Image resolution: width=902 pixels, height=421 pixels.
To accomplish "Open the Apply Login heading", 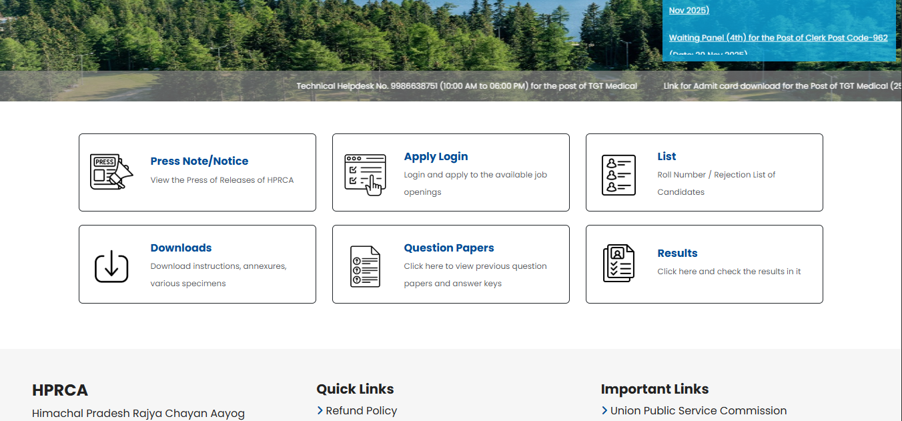I will [x=436, y=156].
